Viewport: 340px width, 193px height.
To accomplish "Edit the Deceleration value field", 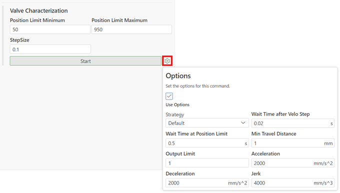I will 207,183.
